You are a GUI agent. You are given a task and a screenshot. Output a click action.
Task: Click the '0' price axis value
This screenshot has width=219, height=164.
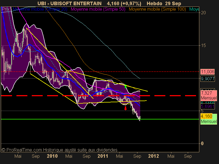tap(202, 143)
